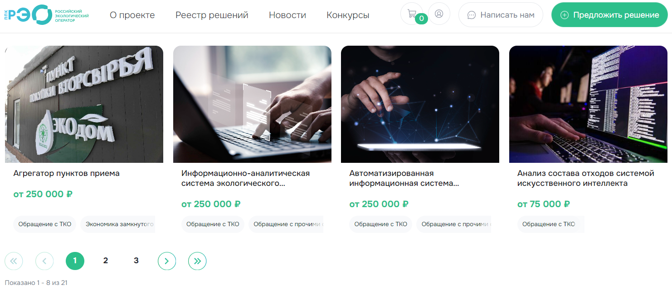Click the Написать нам button
Image resolution: width=672 pixels, height=294 pixels.
click(501, 15)
